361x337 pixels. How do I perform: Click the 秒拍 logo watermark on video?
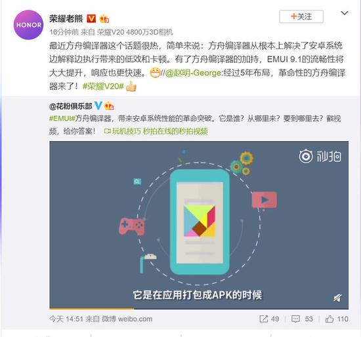pos(320,157)
